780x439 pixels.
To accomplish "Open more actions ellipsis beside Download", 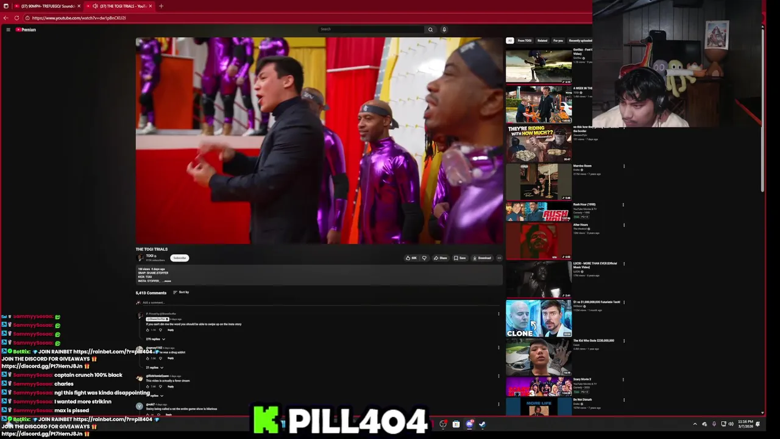I will 499,258.
